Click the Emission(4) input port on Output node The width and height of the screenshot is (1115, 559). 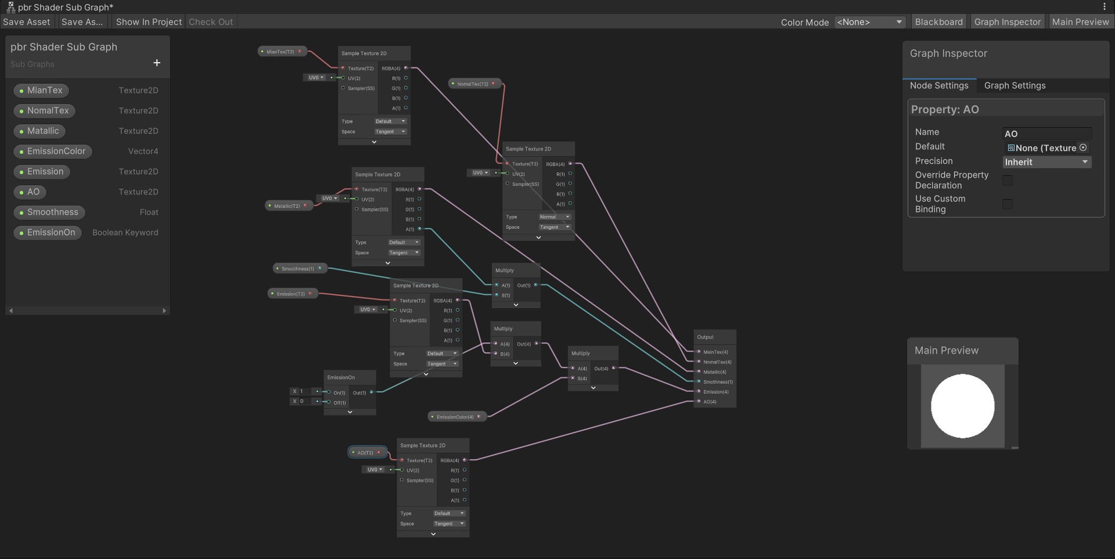[x=699, y=391]
